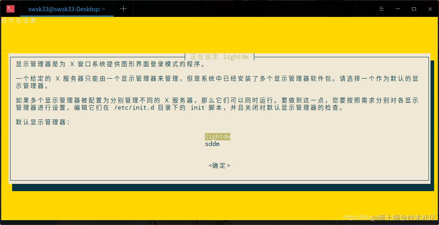The image size is (439, 225).
Task: Close the terminal window
Action: (x=431, y=9)
